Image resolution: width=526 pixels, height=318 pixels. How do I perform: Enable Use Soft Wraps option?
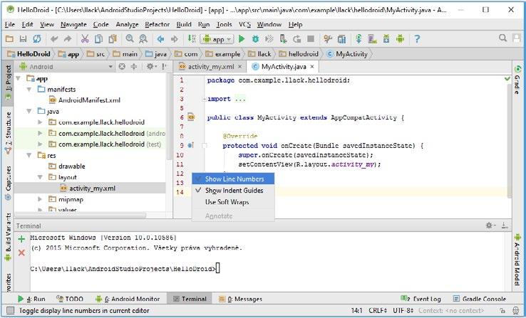coord(233,202)
